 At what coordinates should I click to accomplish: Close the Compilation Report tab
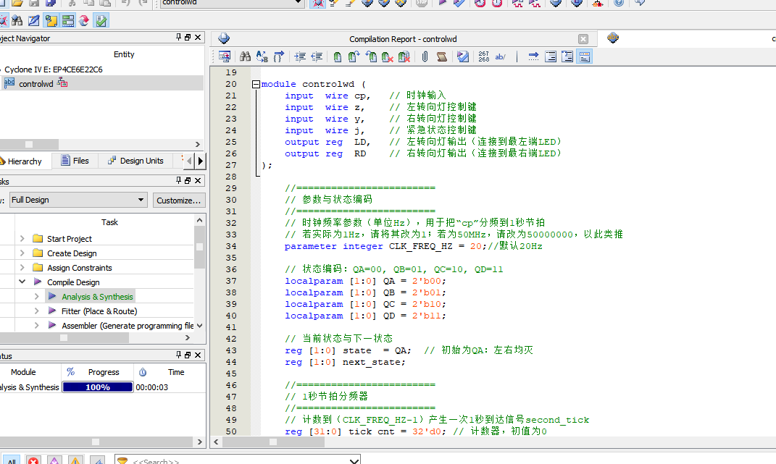point(583,39)
